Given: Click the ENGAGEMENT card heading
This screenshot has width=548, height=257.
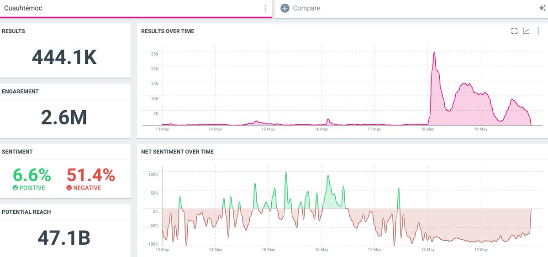Looking at the screenshot, I should click(x=21, y=92).
